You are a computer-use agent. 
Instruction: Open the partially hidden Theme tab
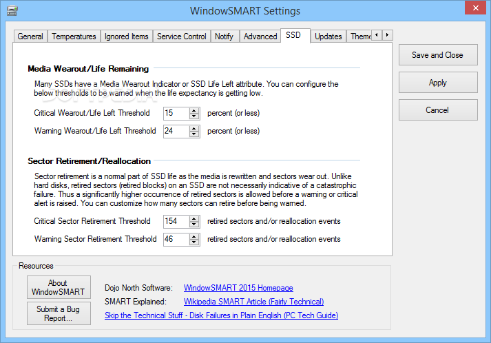coord(360,37)
